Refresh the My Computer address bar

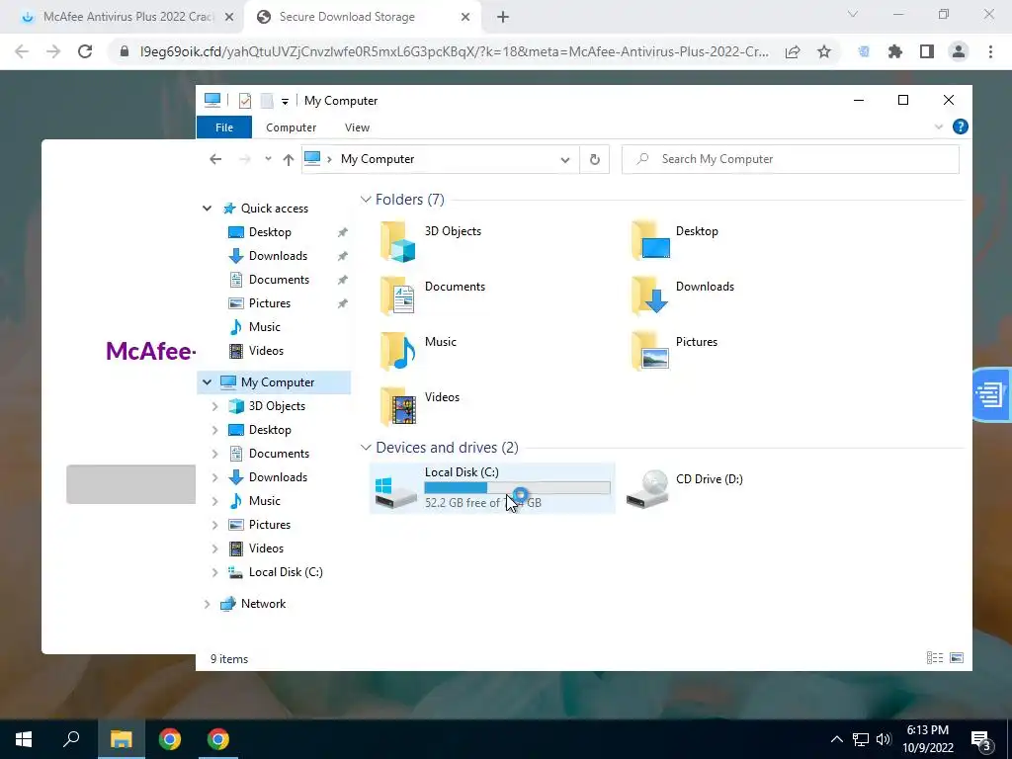tap(594, 159)
